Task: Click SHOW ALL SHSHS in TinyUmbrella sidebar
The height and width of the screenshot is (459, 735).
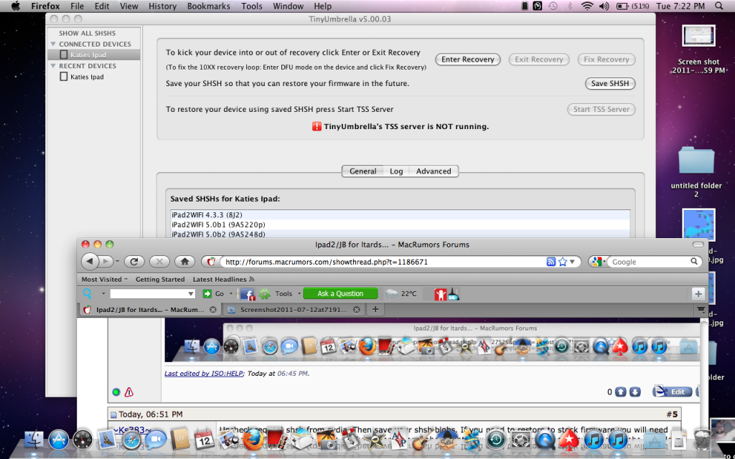Action: pyautogui.click(x=87, y=33)
